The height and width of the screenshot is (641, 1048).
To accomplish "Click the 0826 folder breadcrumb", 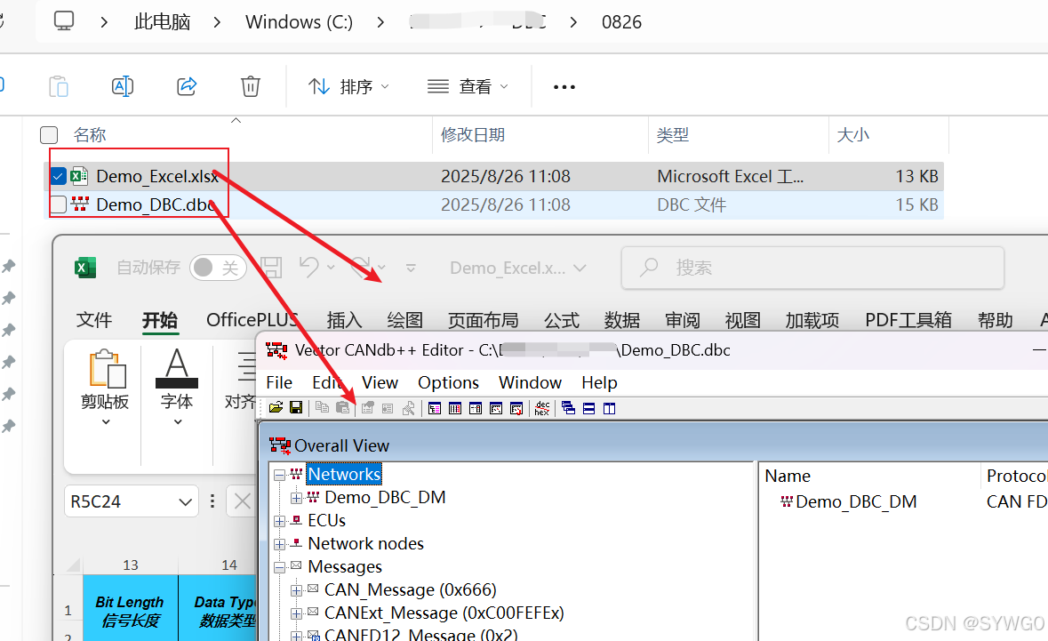I will click(621, 22).
